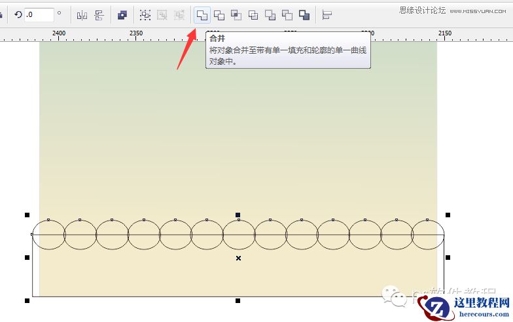Click the Weld (合并) shaping button

click(202, 15)
